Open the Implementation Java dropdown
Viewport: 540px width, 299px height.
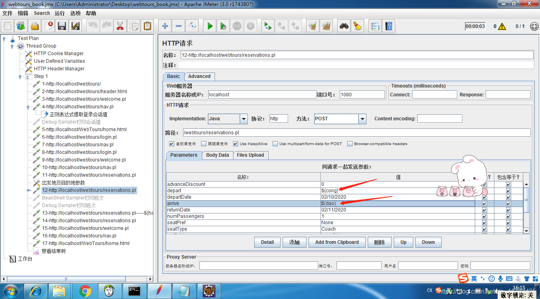[x=244, y=119]
